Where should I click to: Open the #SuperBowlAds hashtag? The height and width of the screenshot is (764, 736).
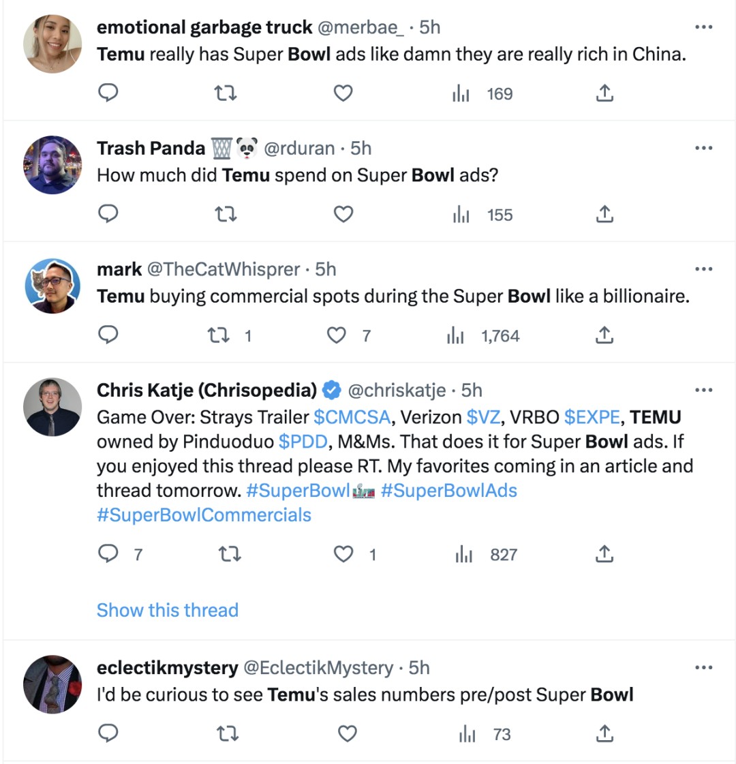coord(448,491)
